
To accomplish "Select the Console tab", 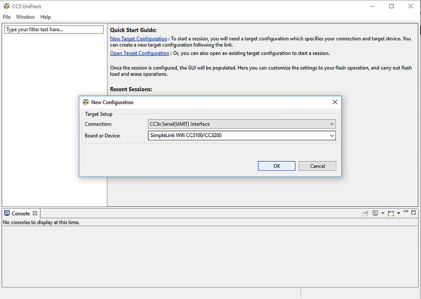I will click(x=21, y=213).
